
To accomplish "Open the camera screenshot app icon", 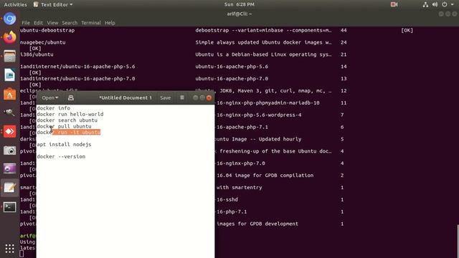I will point(9,150).
